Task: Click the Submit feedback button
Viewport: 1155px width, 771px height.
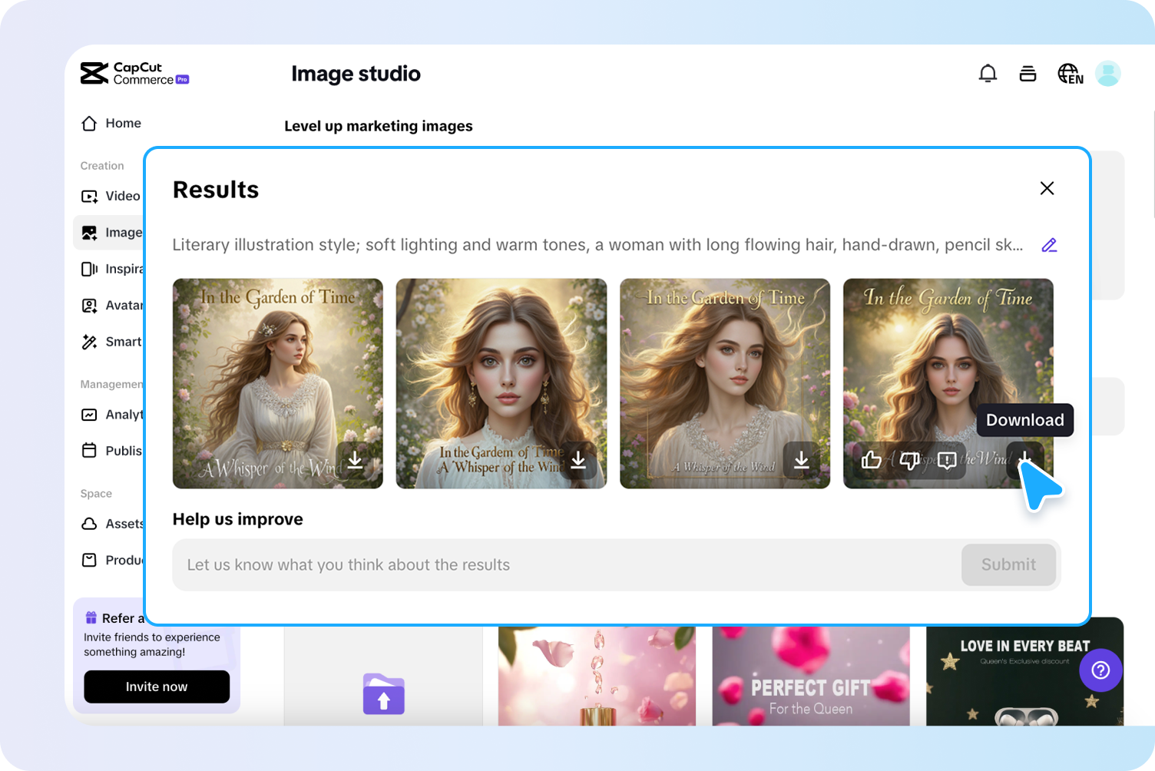Action: (1008, 564)
